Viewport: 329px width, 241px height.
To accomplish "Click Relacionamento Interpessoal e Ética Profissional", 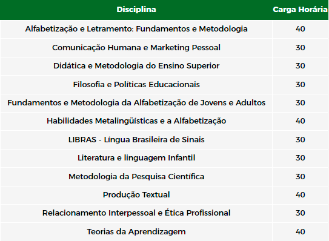I will [136, 213].
